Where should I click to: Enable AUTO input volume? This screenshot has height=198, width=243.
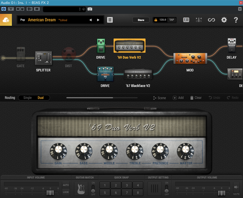pyautogui.click(x=66, y=185)
